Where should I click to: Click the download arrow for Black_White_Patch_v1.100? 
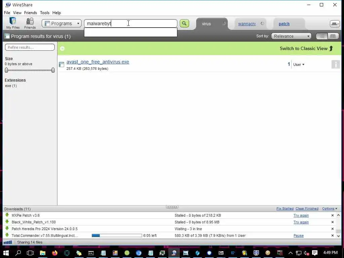7,222
